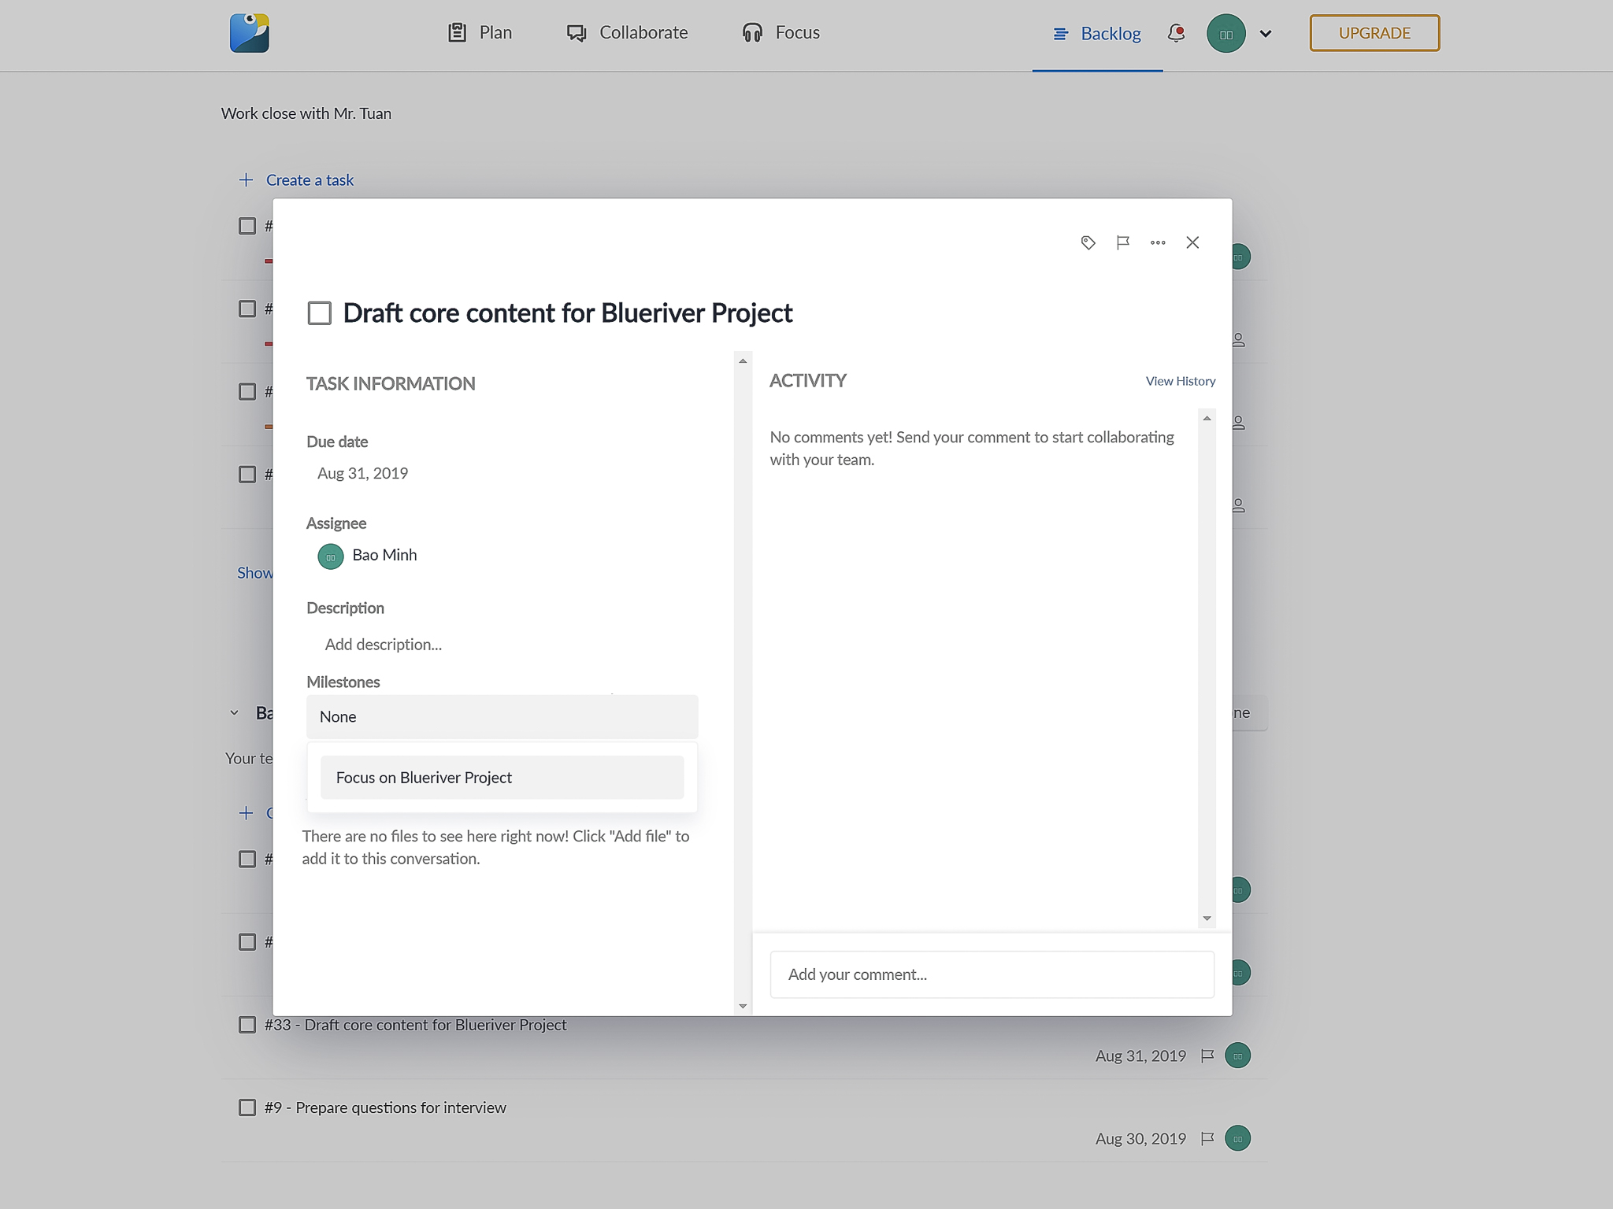Click the Plan clipboard icon
Viewport: 1613px width, 1209px height.
(457, 32)
